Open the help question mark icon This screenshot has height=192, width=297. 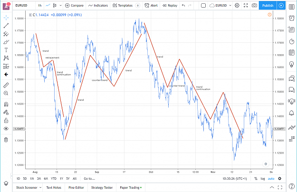click(x=292, y=186)
